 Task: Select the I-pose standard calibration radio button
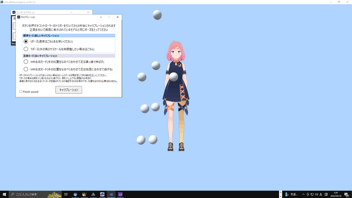coord(26,41)
